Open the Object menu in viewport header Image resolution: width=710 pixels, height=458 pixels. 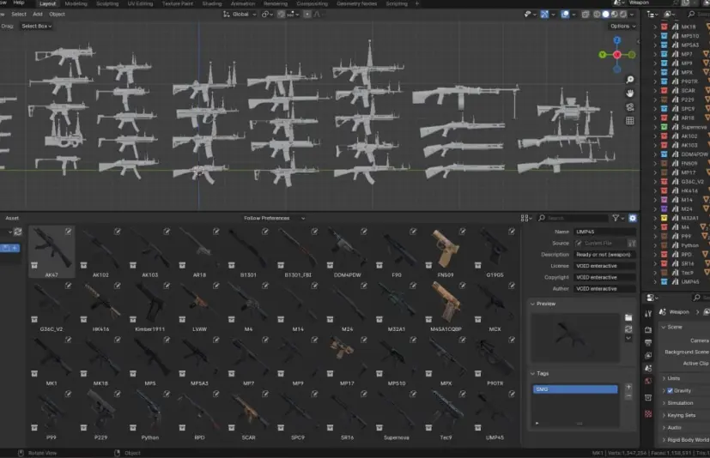(x=57, y=15)
